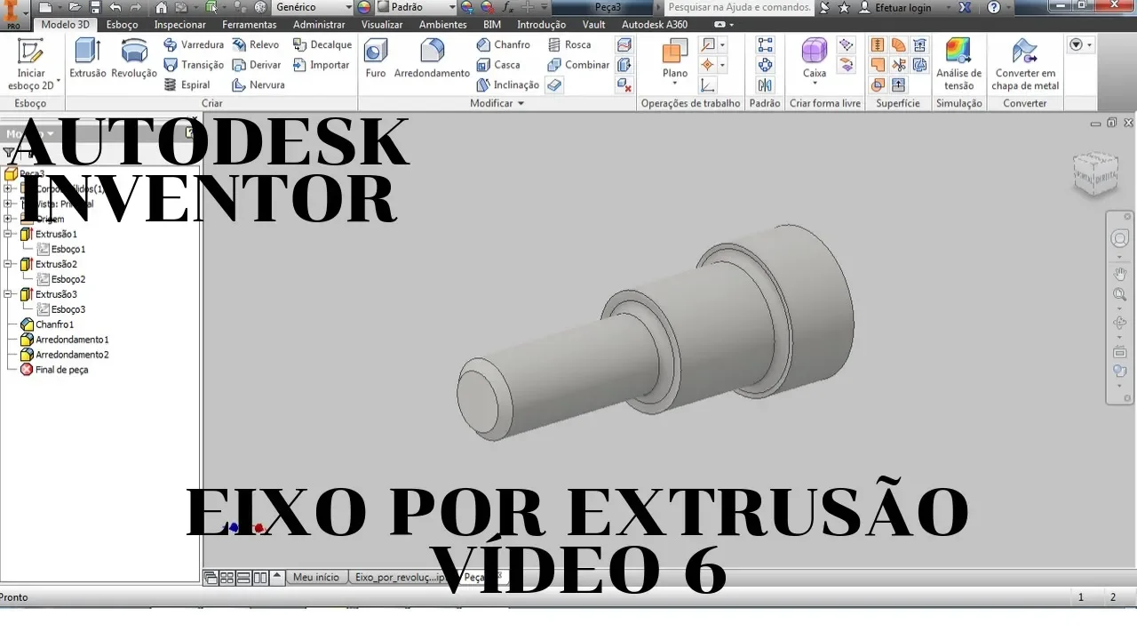This screenshot has width=1137, height=640.
Task: Click the Derivar tool
Action: pyautogui.click(x=257, y=65)
